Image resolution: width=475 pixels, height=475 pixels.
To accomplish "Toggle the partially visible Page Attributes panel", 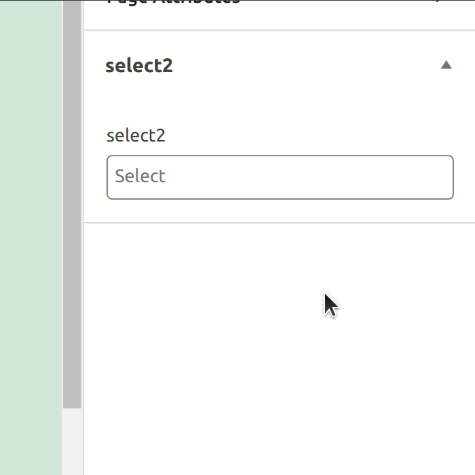I will (280, 2).
